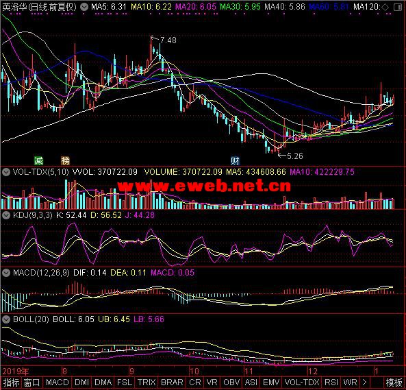Click the diamond icon beside MA120
The image size is (406, 390).
point(385,7)
